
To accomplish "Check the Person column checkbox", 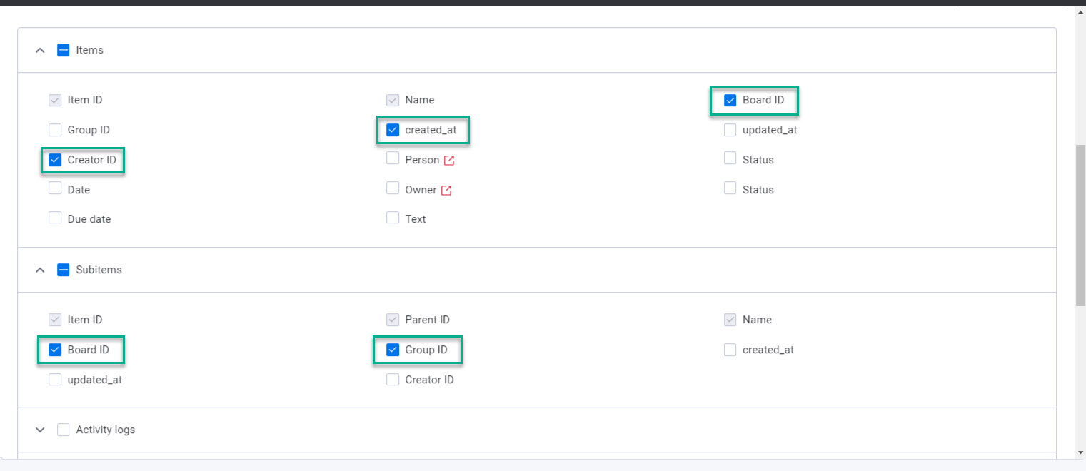I will click(393, 159).
